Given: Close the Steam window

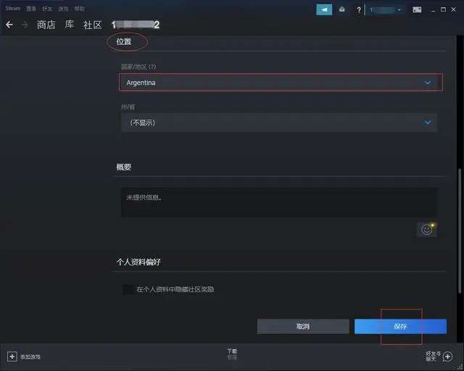Looking at the screenshot, I should tap(453, 9).
